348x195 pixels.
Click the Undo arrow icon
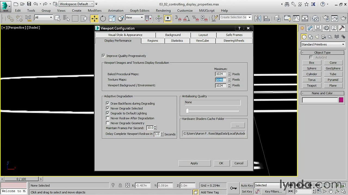pyautogui.click(x=35, y=4)
